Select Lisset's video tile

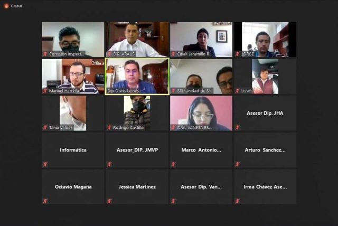point(265,76)
